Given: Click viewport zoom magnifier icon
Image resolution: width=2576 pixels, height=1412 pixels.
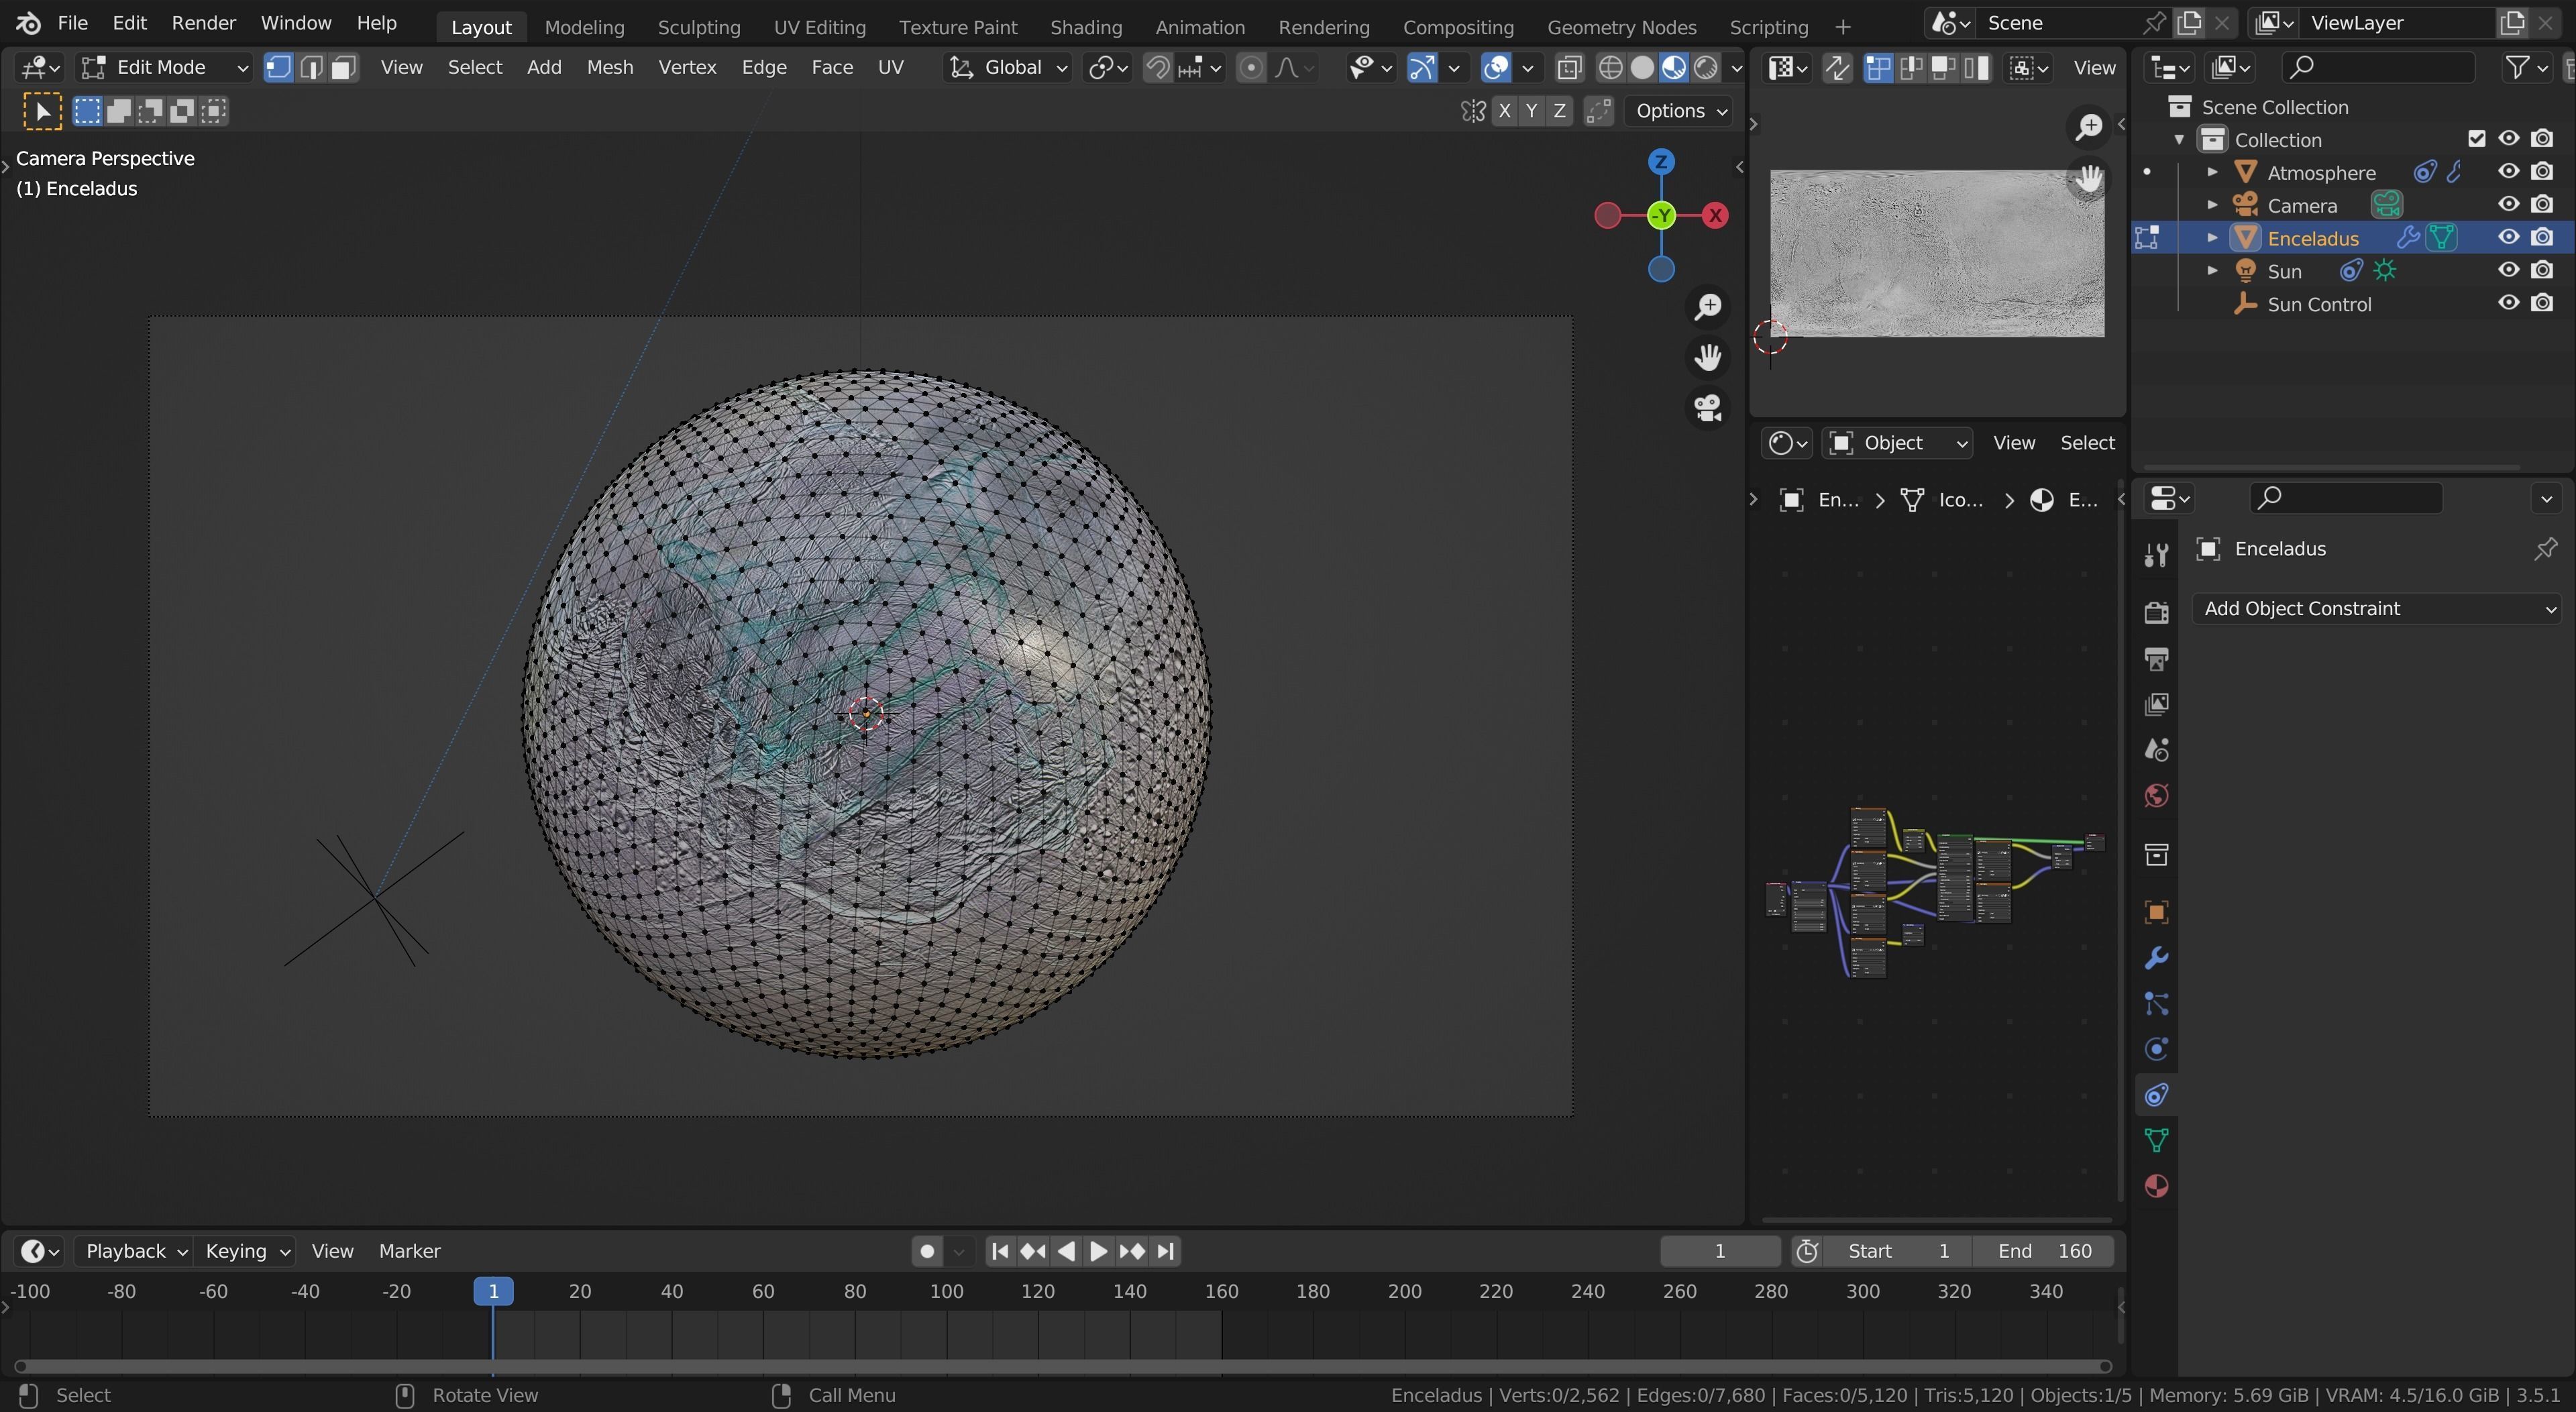Looking at the screenshot, I should click(x=1708, y=306).
